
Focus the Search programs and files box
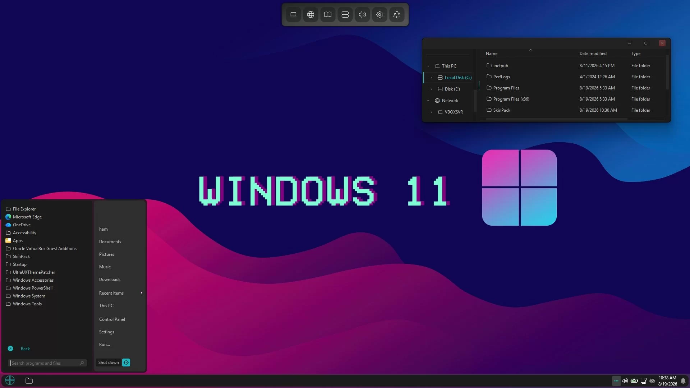click(x=47, y=363)
